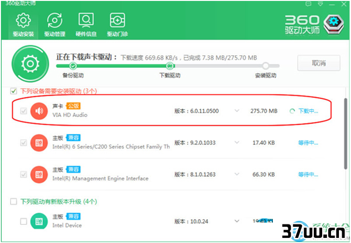Click 等待中 link for Intel 6 Series row
This screenshot has height=243, width=351.
click(x=308, y=143)
